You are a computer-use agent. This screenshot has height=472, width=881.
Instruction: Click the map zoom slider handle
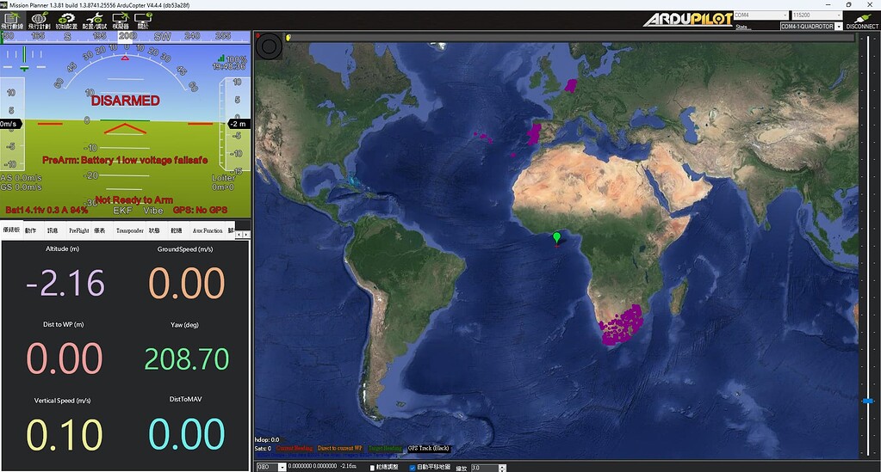pyautogui.click(x=868, y=401)
